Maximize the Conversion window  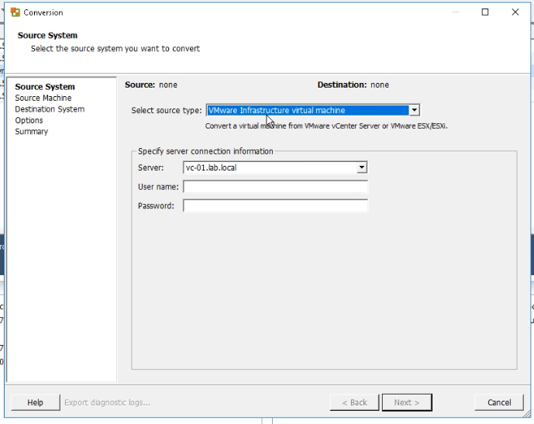(x=485, y=12)
